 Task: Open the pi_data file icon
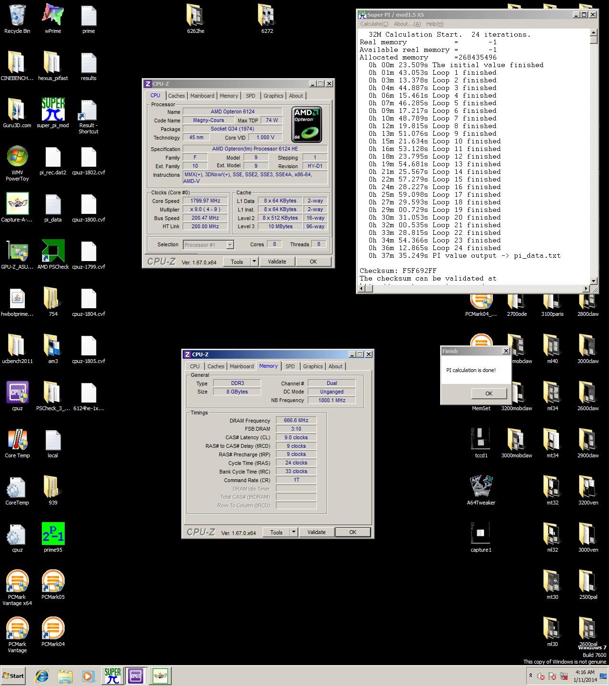click(x=53, y=207)
